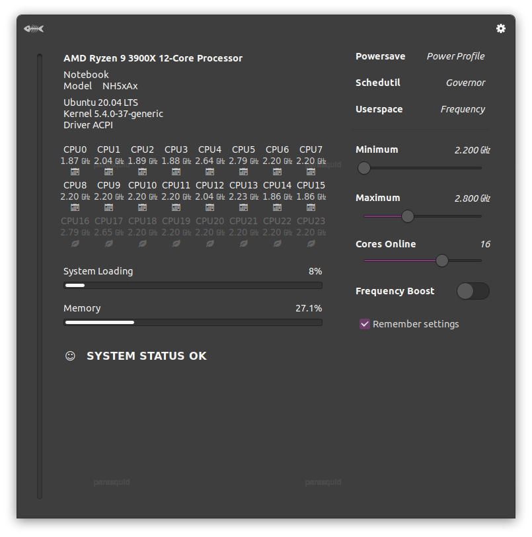Click the chip icon under CPU13
The width and height of the screenshot is (532, 537).
click(243, 207)
